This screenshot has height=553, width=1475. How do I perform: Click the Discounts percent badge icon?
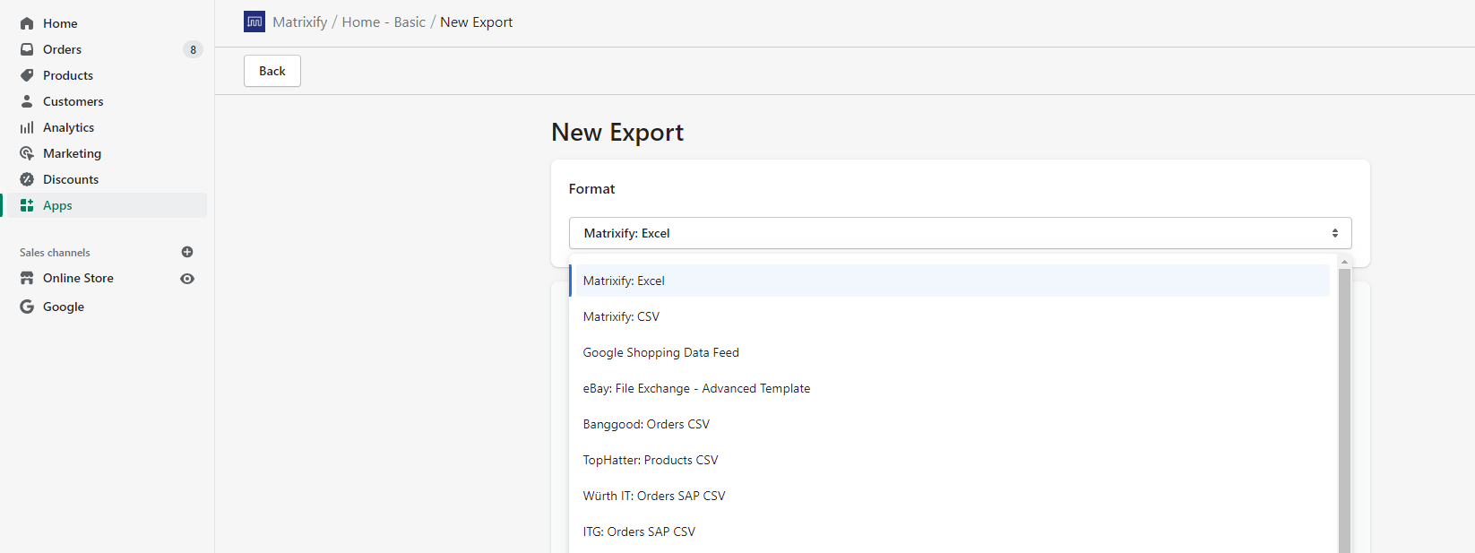coord(27,179)
